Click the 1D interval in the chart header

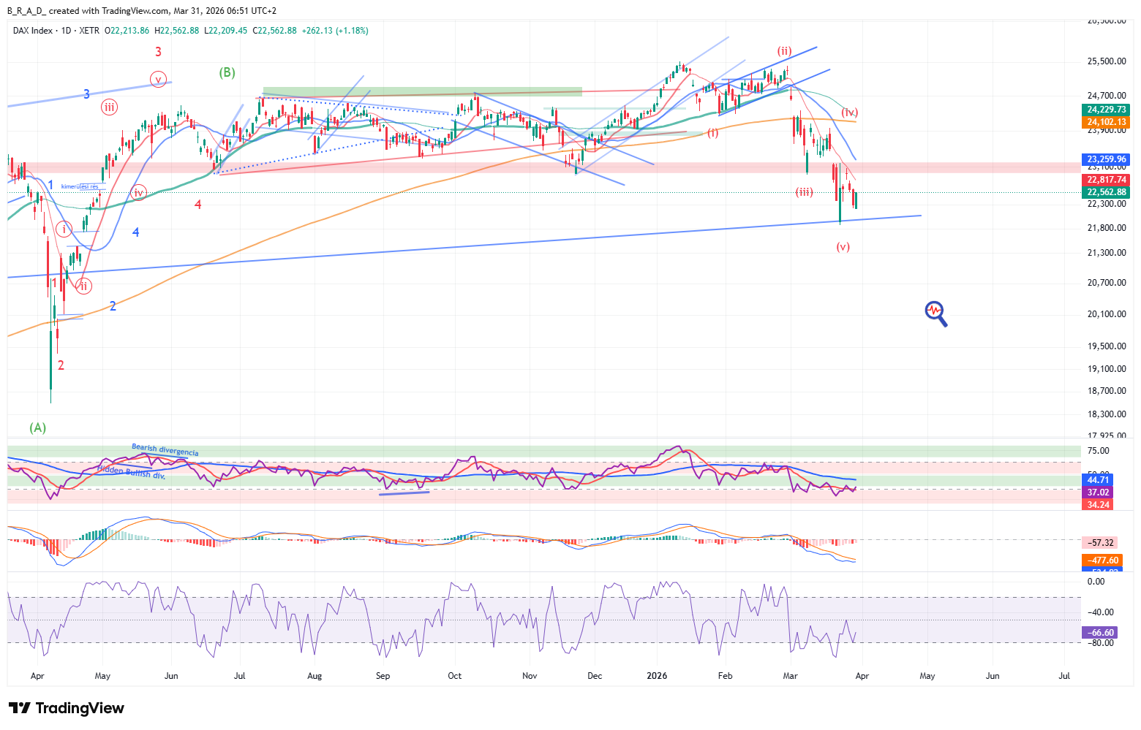pyautogui.click(x=66, y=31)
